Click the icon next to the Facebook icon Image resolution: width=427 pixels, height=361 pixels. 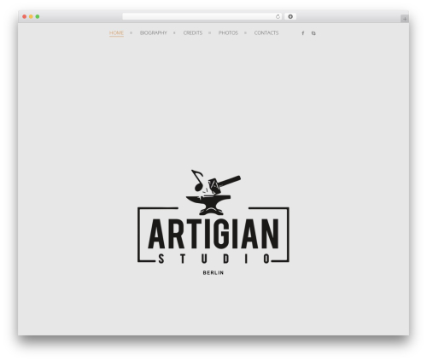[x=313, y=33]
